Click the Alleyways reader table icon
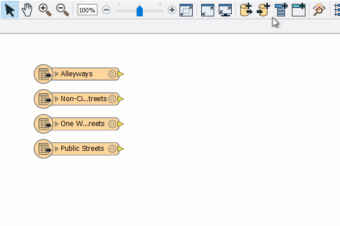Viewport: 340px width, 226px height. click(x=44, y=74)
